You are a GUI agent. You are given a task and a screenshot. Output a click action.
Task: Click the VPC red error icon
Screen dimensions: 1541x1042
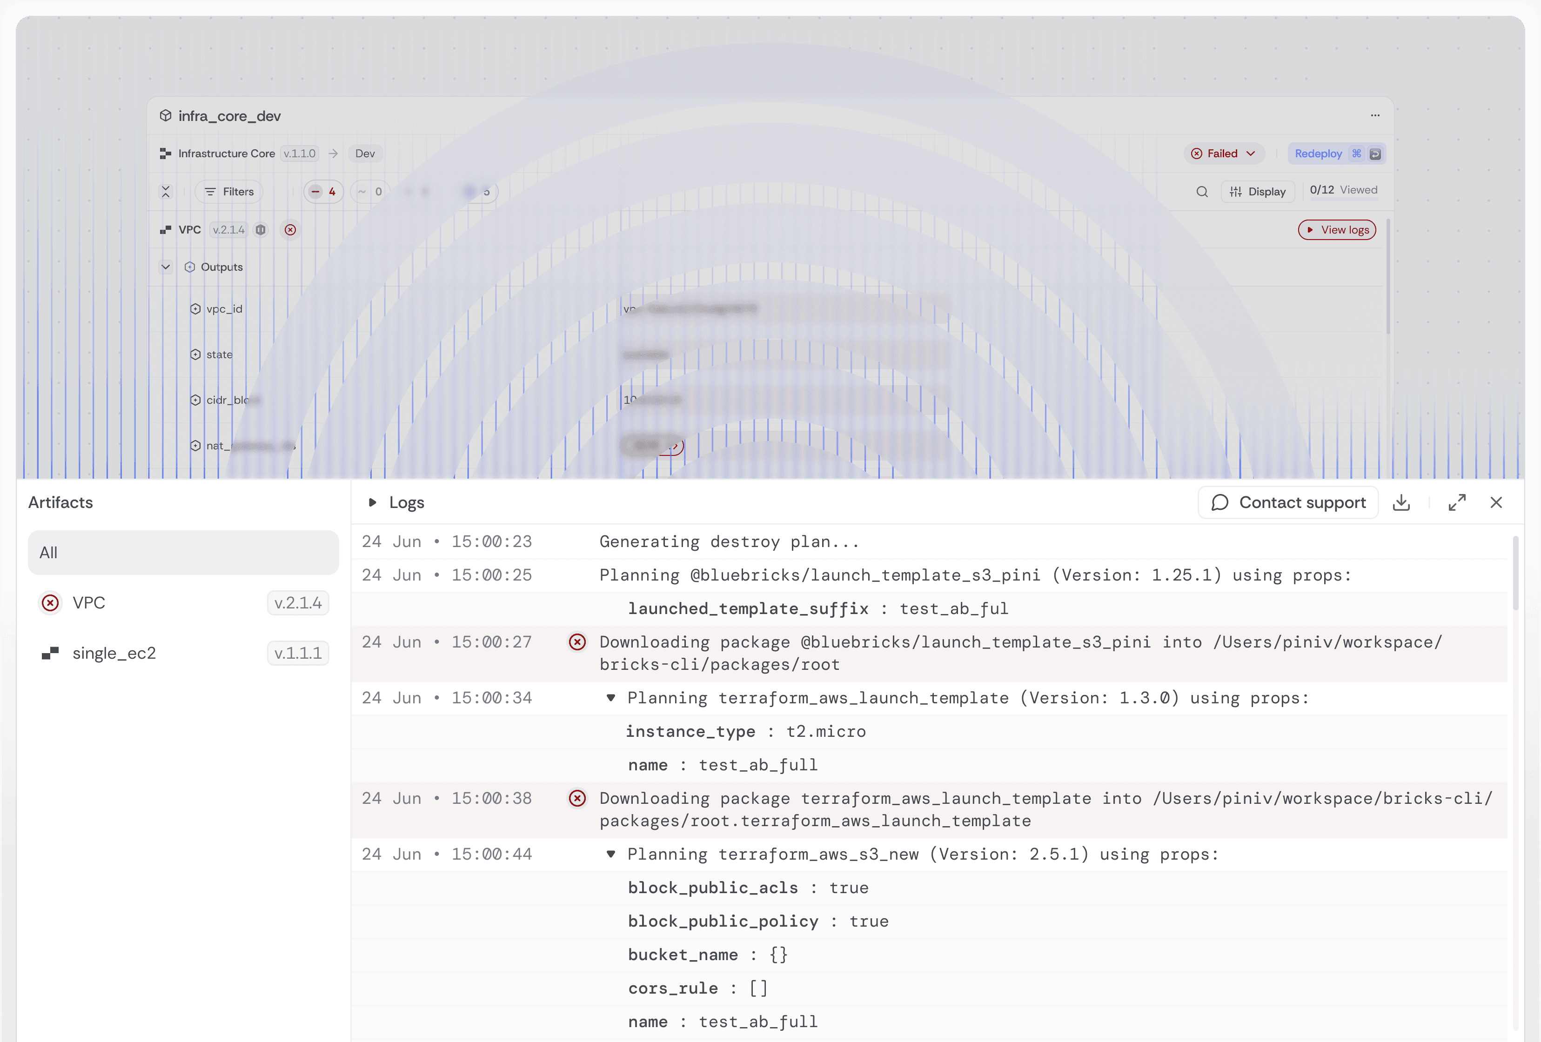click(290, 229)
